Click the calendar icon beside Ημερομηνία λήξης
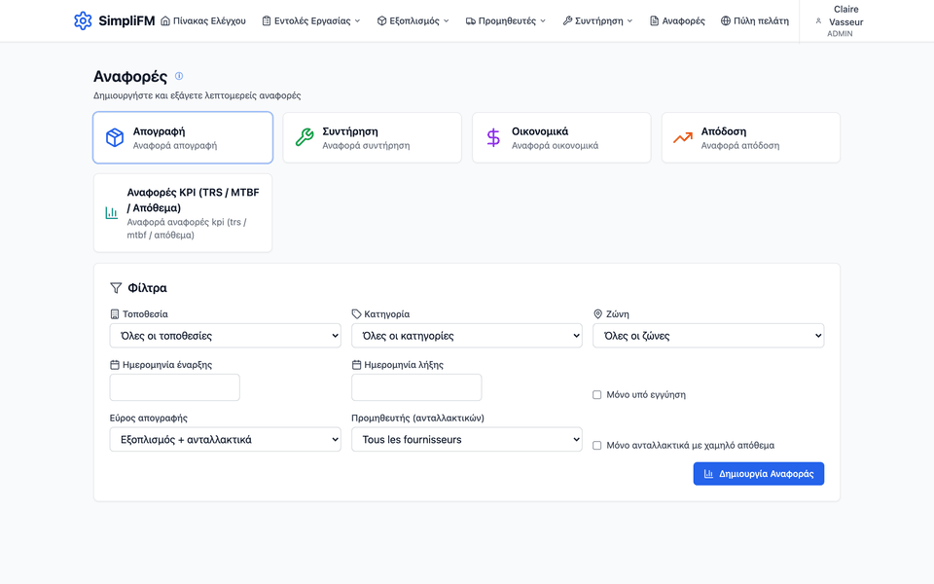 pos(356,365)
